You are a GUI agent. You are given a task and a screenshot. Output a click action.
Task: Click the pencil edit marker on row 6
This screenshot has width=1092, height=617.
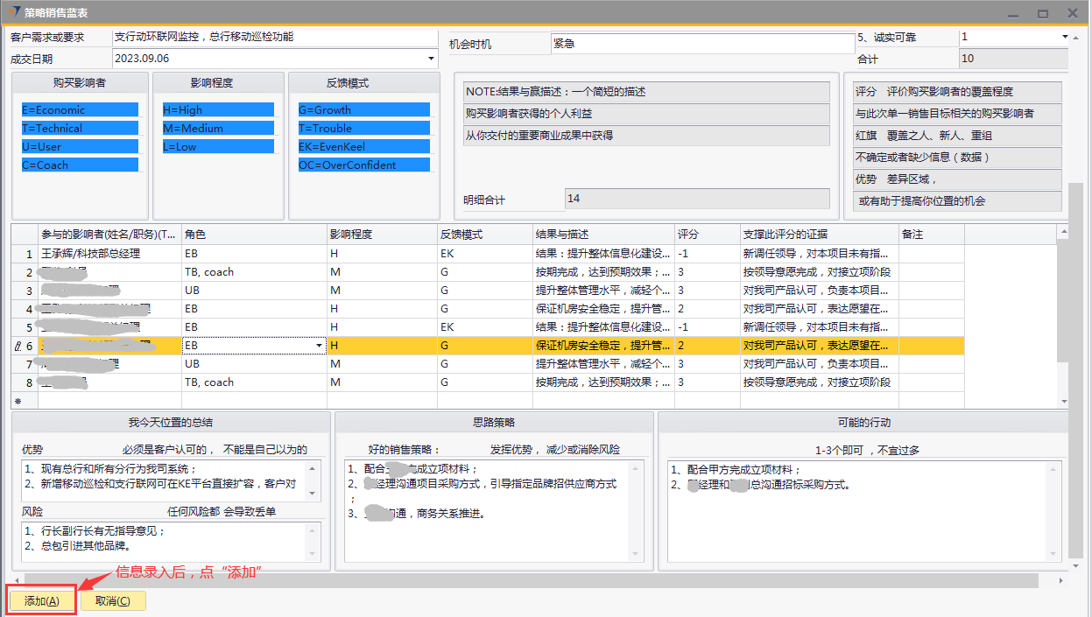click(x=18, y=346)
